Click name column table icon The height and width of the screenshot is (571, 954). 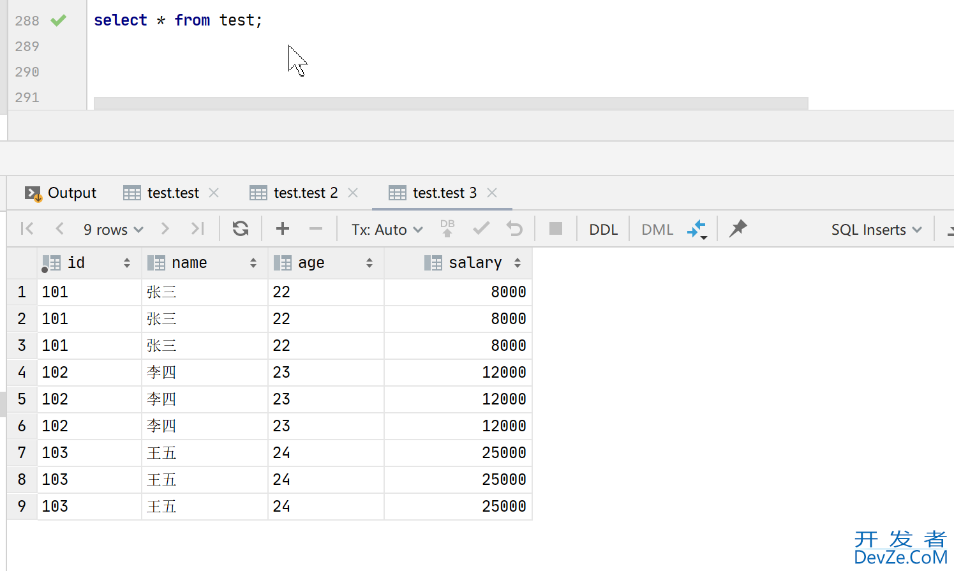156,263
